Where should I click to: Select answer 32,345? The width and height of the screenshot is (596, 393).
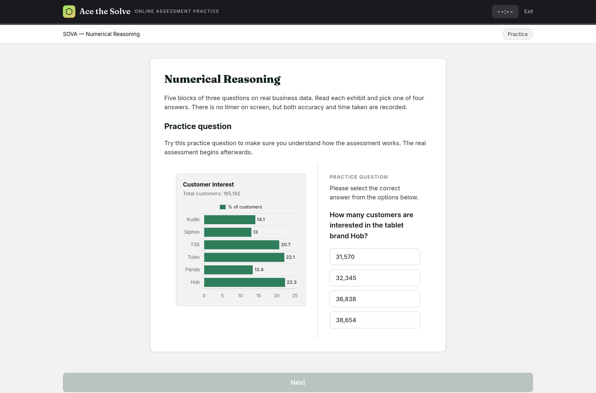(375, 278)
